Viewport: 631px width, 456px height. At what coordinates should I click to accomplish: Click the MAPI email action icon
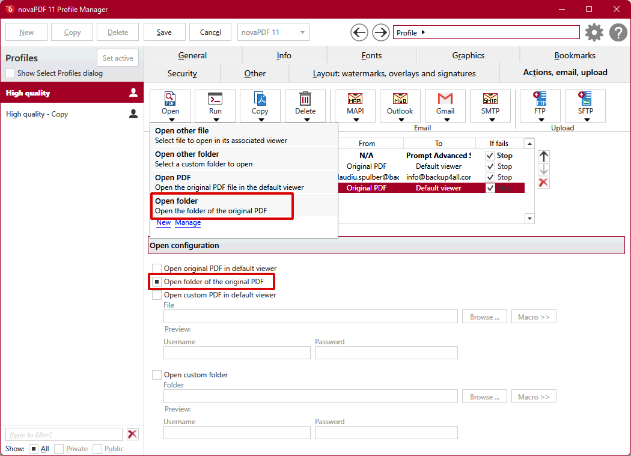click(x=355, y=100)
